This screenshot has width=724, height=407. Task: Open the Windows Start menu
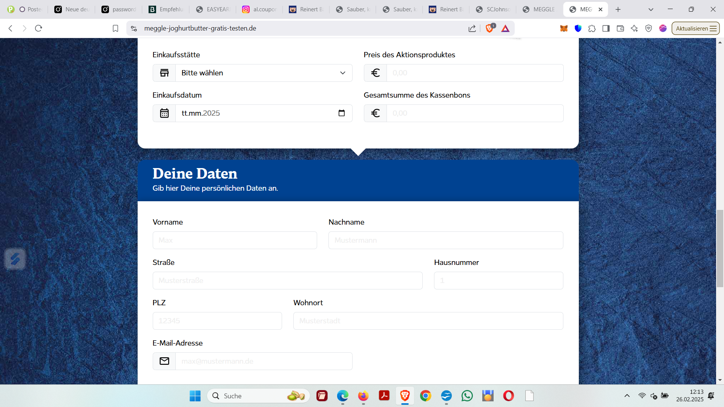pyautogui.click(x=195, y=396)
